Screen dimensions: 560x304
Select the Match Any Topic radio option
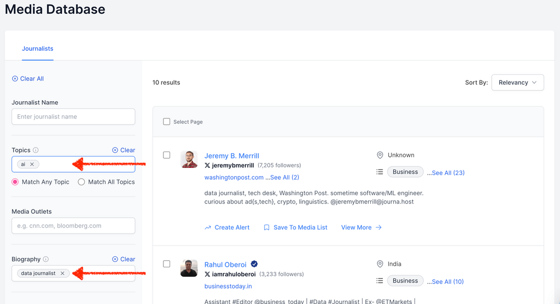point(15,182)
